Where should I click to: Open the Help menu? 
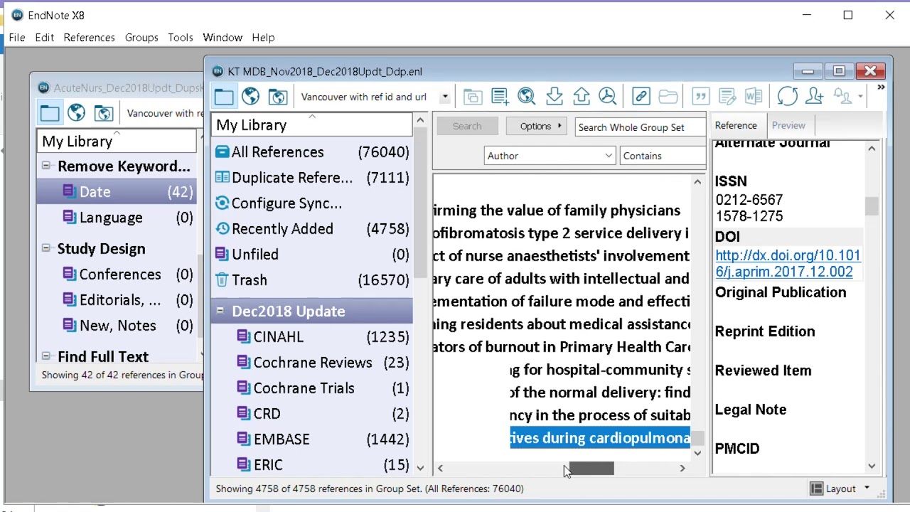(x=263, y=37)
